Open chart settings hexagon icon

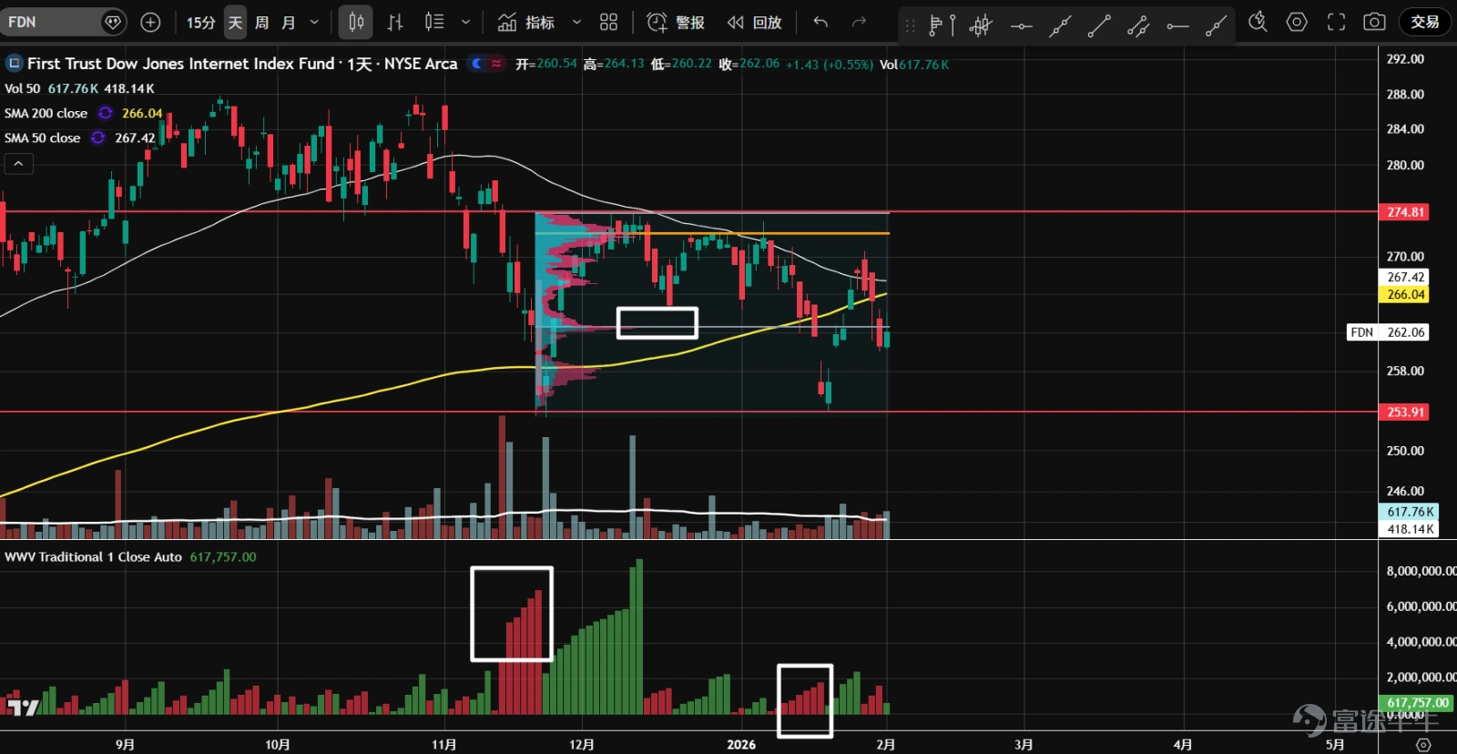pyautogui.click(x=1297, y=22)
